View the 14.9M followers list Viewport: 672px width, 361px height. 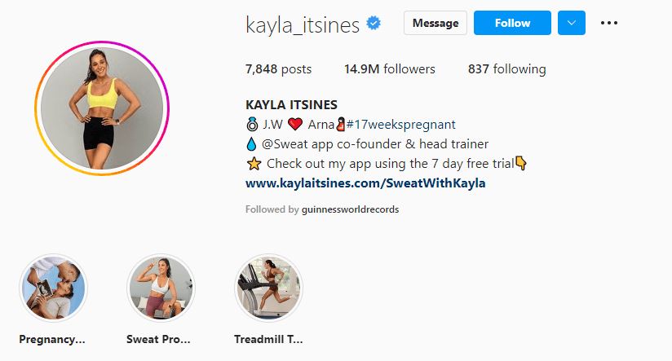390,69
